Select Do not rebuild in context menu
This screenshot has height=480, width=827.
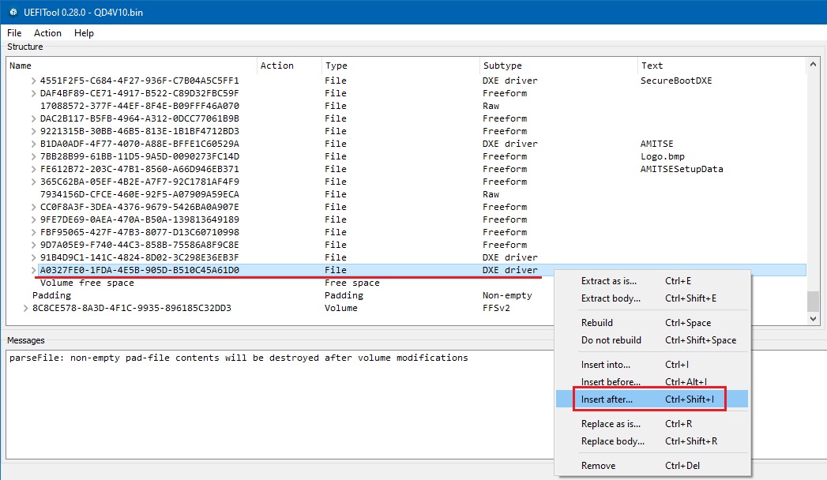pos(652,339)
